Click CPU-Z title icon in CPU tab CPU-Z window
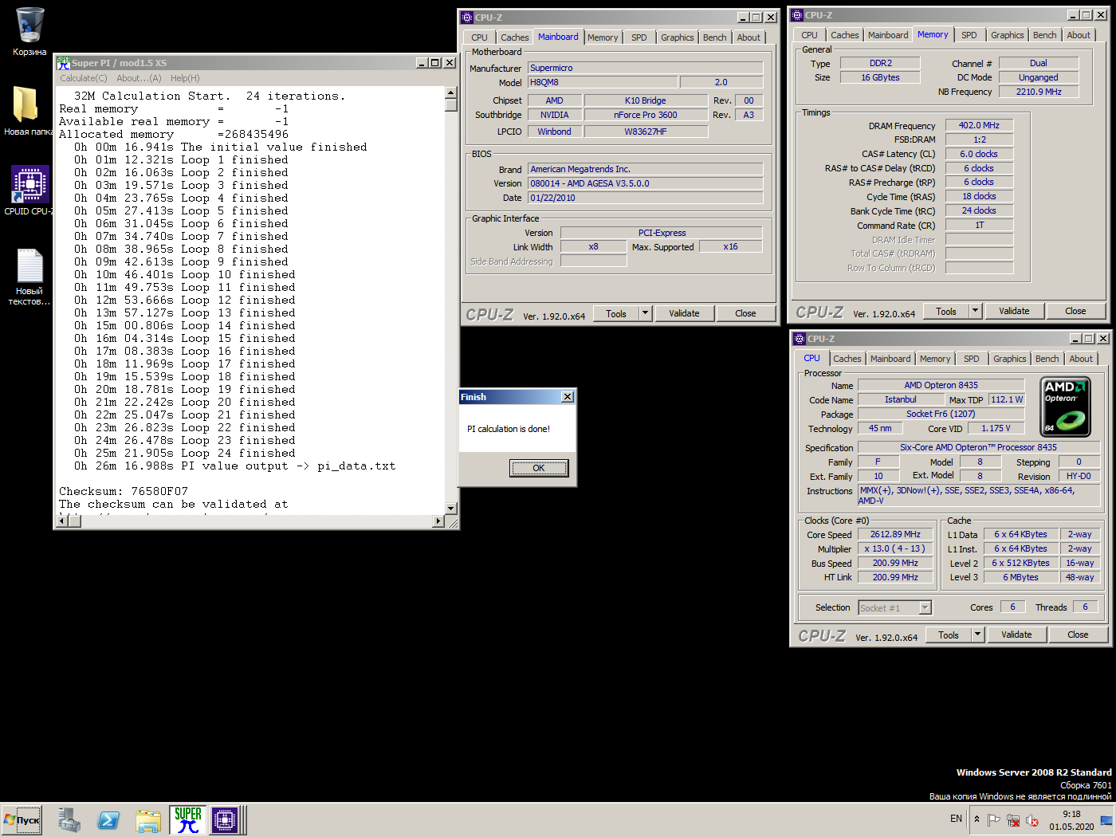This screenshot has height=837, width=1116. pos(800,338)
